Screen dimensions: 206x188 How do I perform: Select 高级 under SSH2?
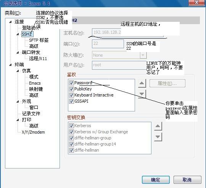click(x=34, y=46)
